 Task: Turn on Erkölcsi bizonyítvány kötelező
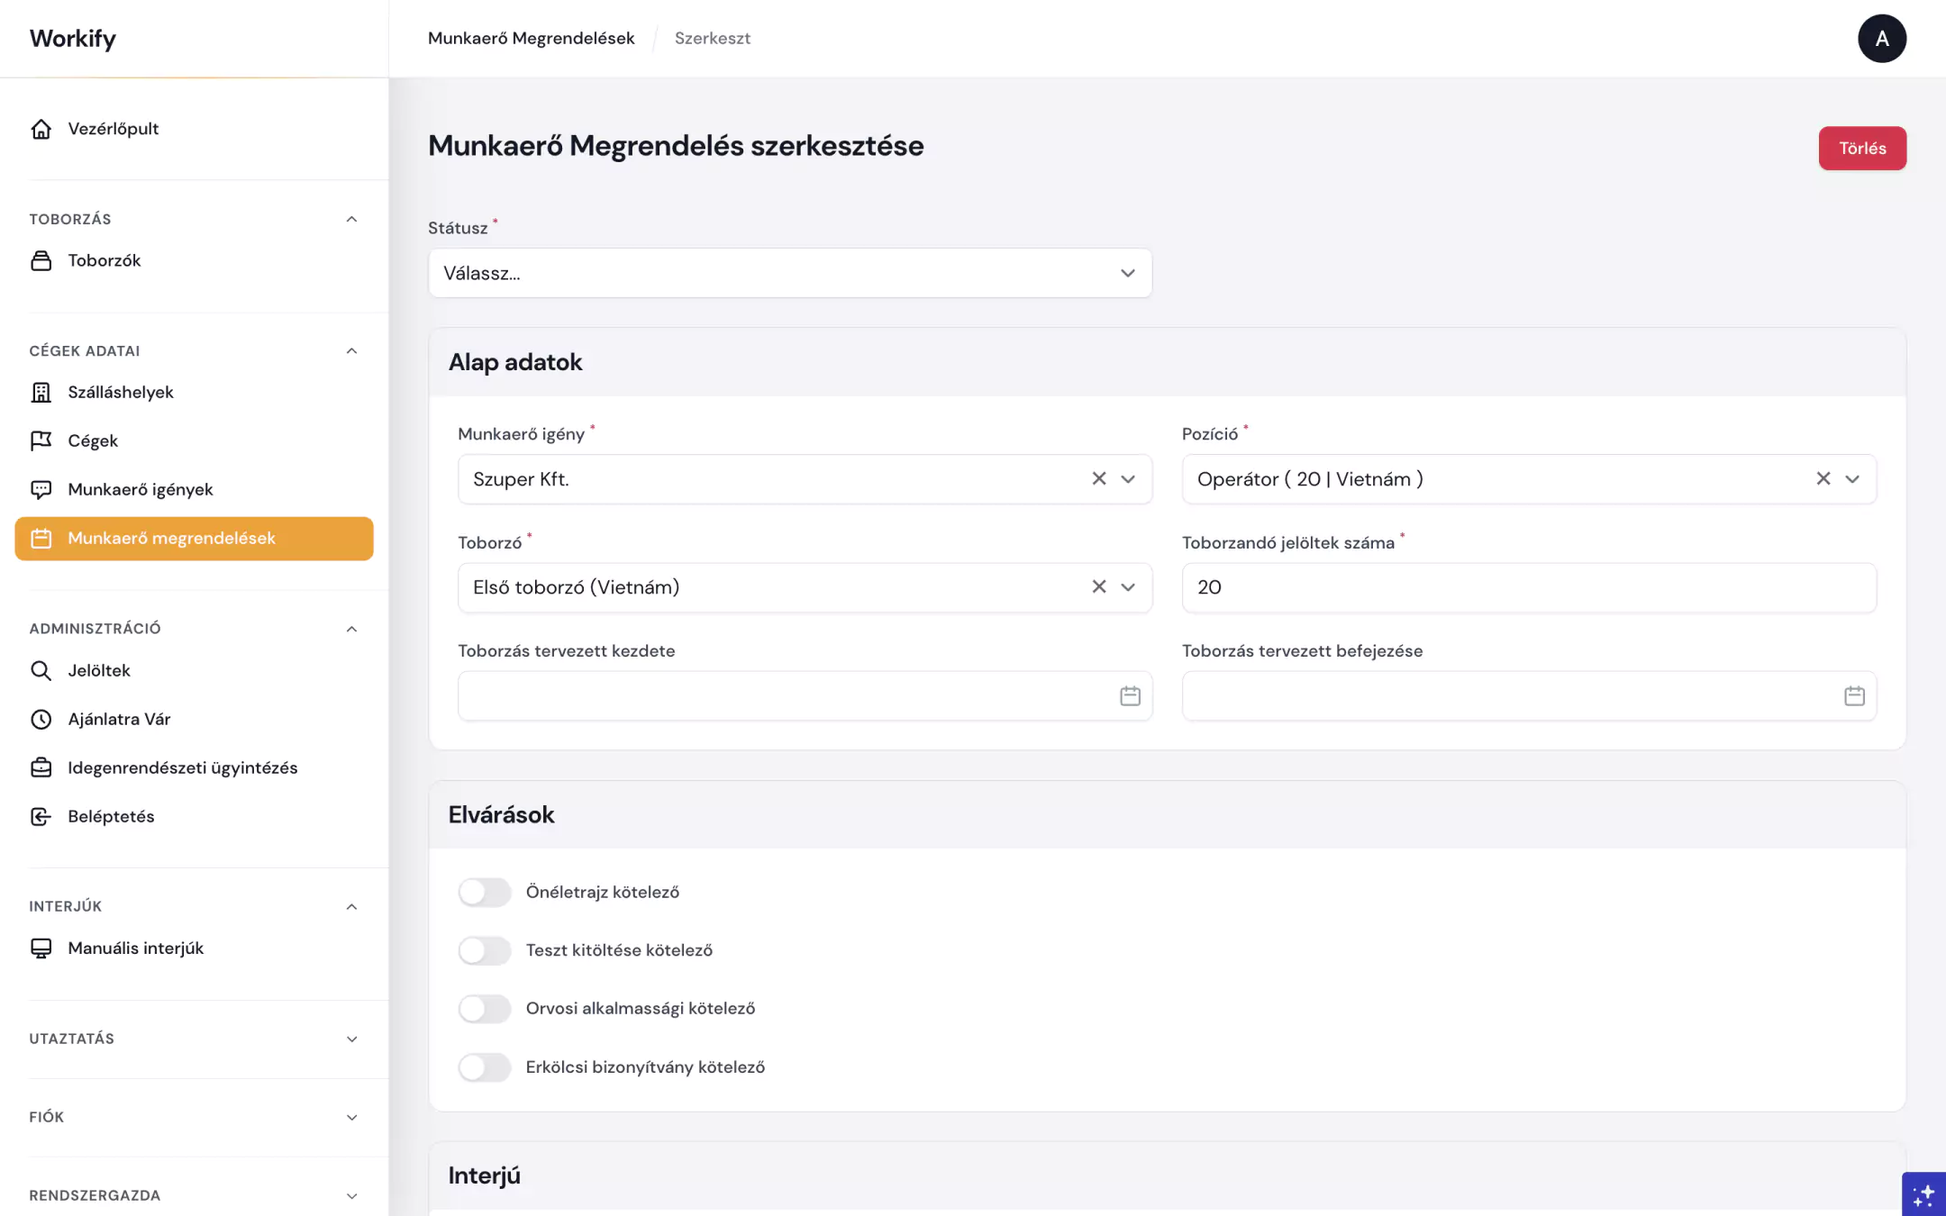pyautogui.click(x=485, y=1066)
